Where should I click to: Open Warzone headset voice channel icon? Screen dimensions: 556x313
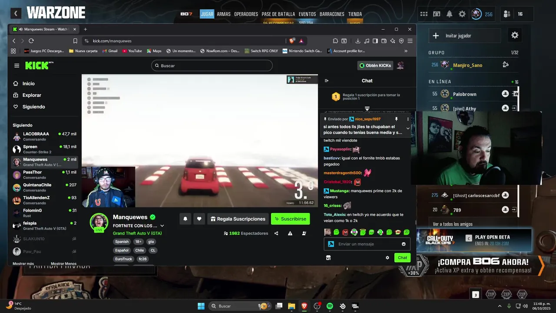pyautogui.click(x=437, y=14)
